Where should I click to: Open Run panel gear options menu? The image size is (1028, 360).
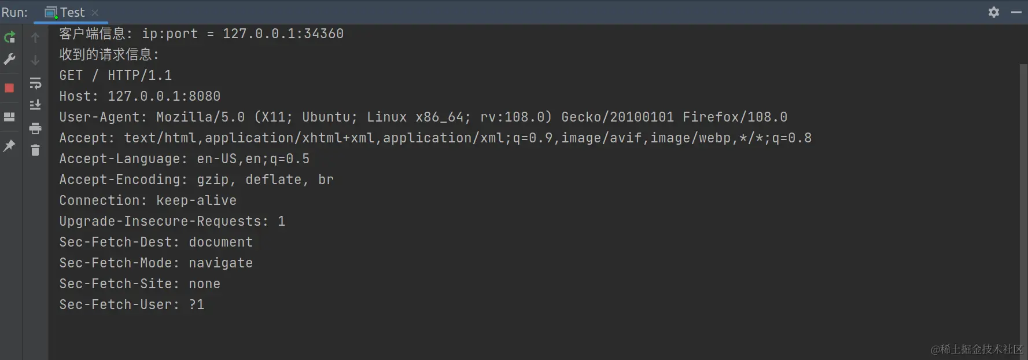click(x=994, y=12)
